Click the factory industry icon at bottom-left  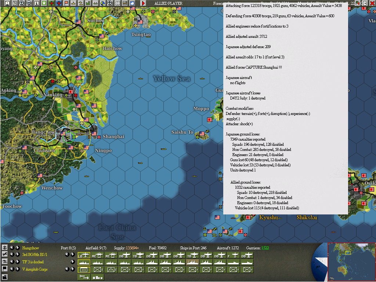tap(4, 277)
